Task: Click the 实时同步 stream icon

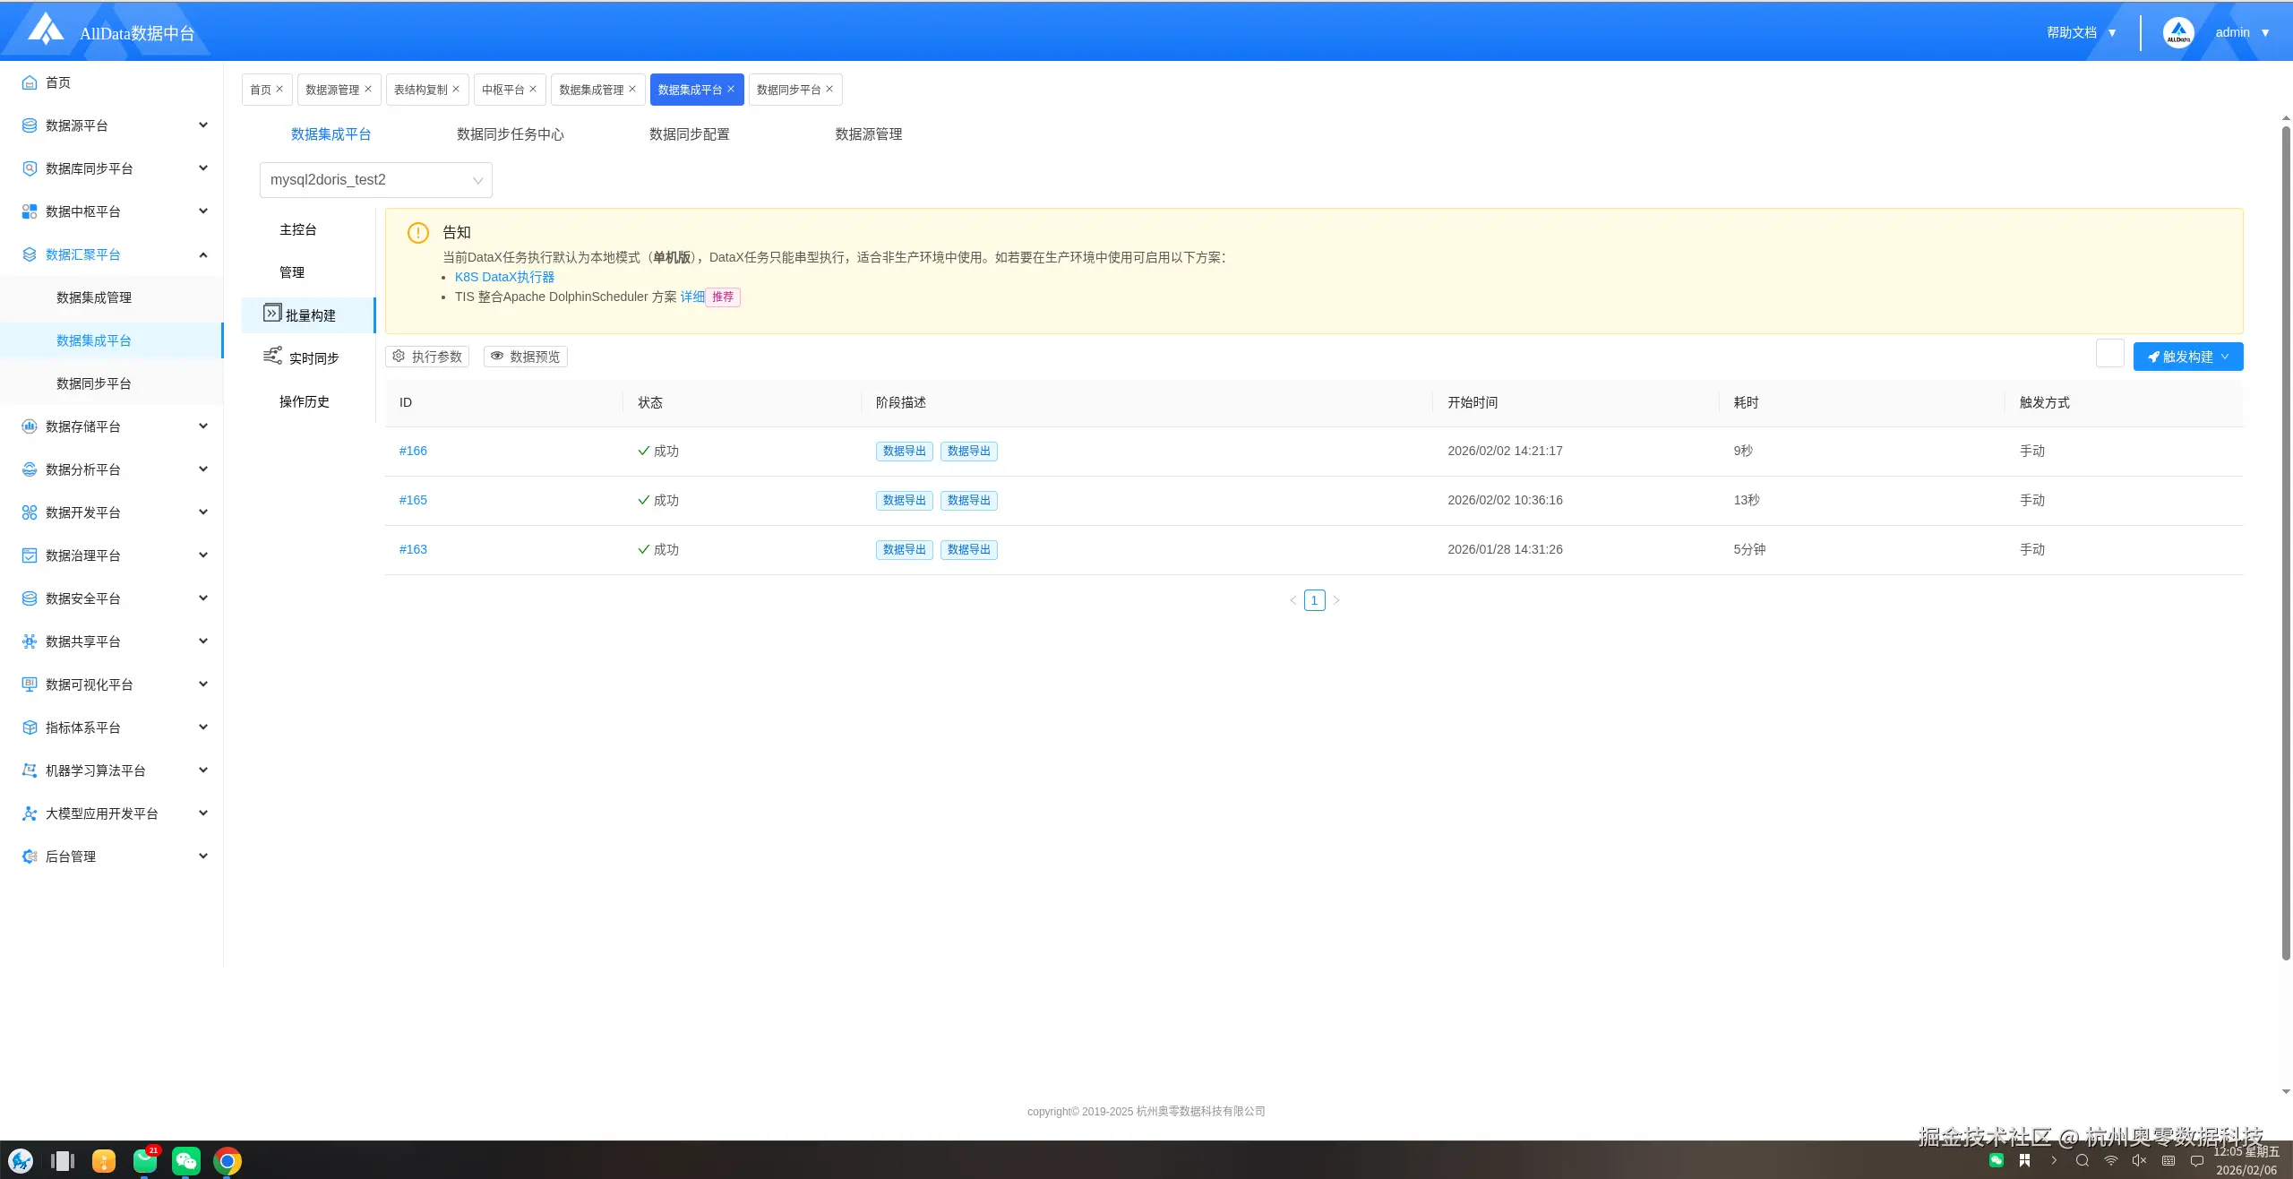Action: [x=272, y=356]
